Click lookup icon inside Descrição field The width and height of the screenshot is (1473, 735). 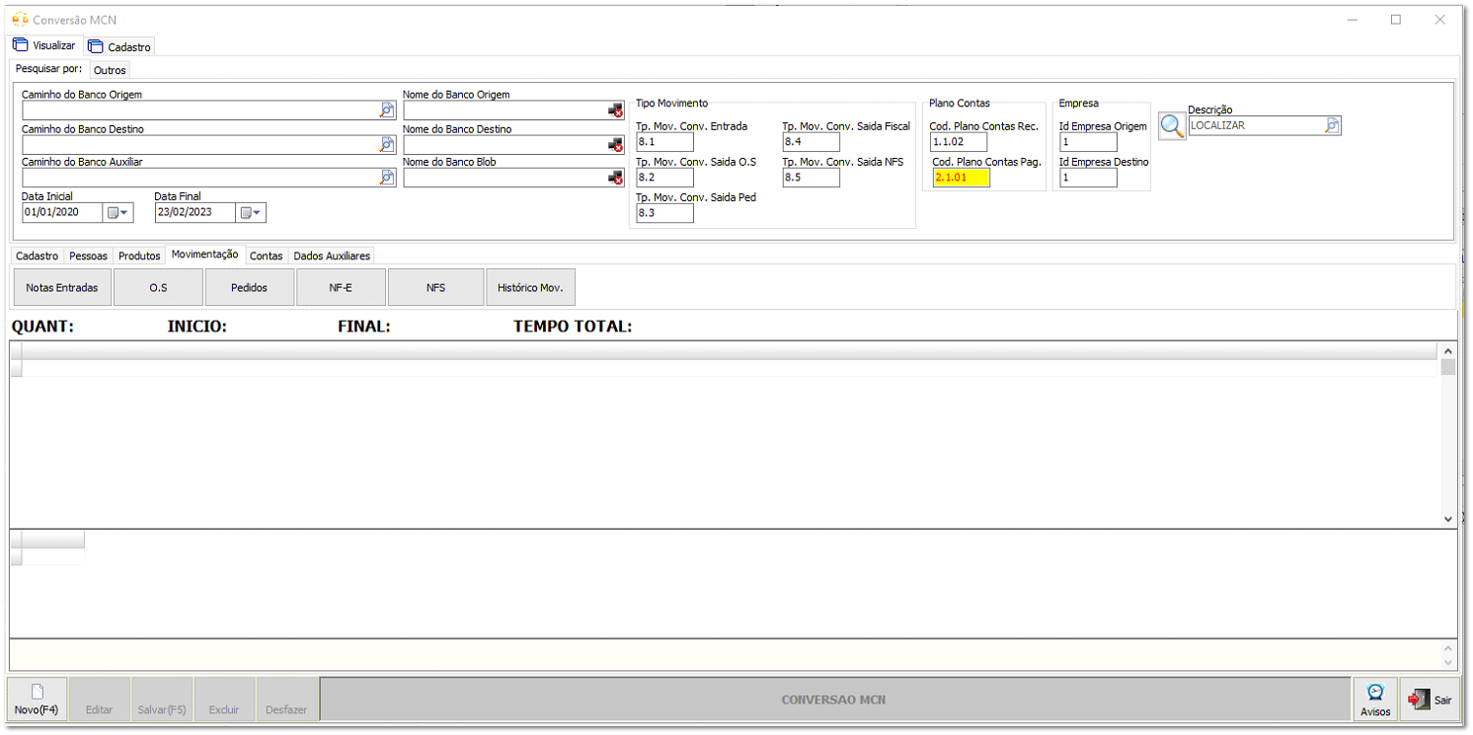click(x=1332, y=126)
